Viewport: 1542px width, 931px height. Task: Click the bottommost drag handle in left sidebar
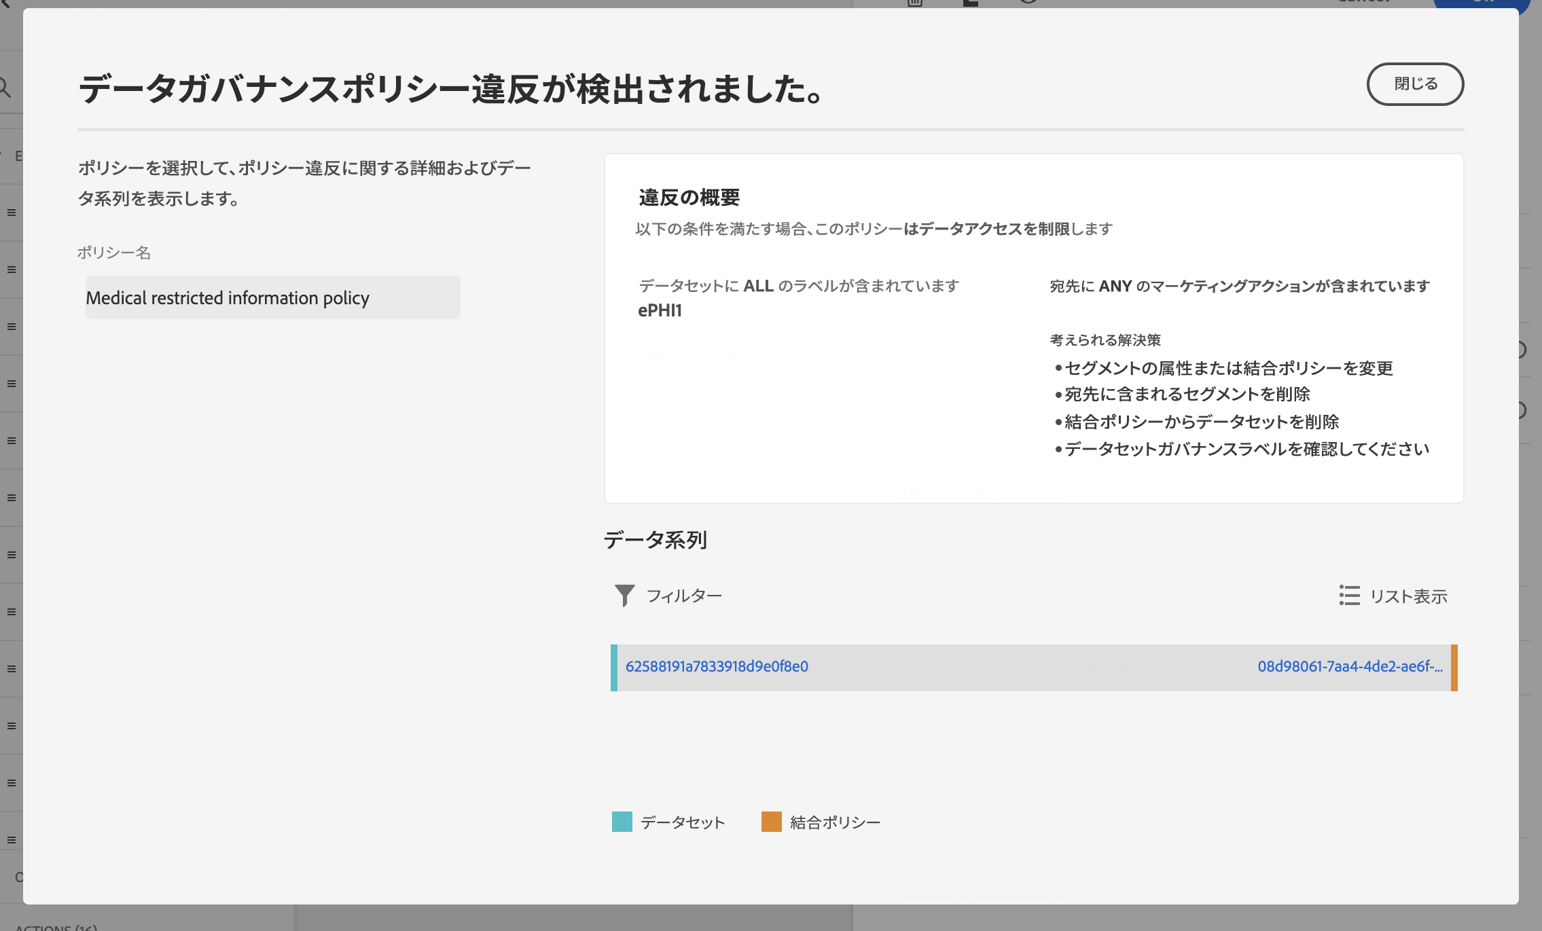12,840
